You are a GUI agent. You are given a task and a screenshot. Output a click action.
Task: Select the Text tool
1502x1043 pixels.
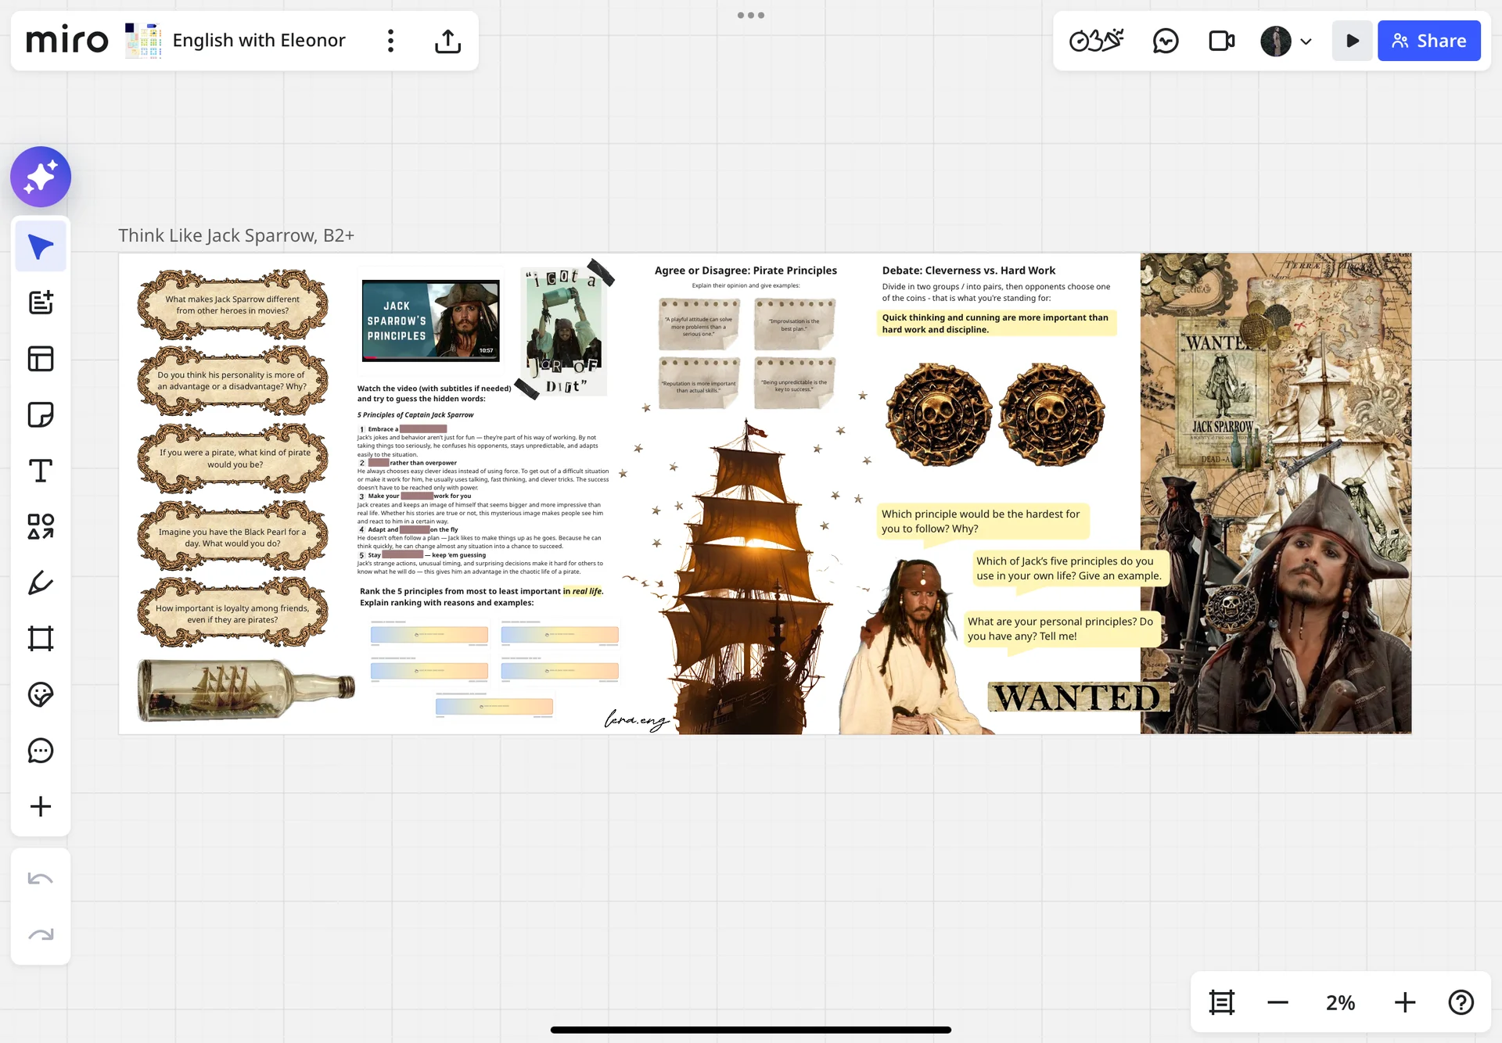pyautogui.click(x=41, y=471)
